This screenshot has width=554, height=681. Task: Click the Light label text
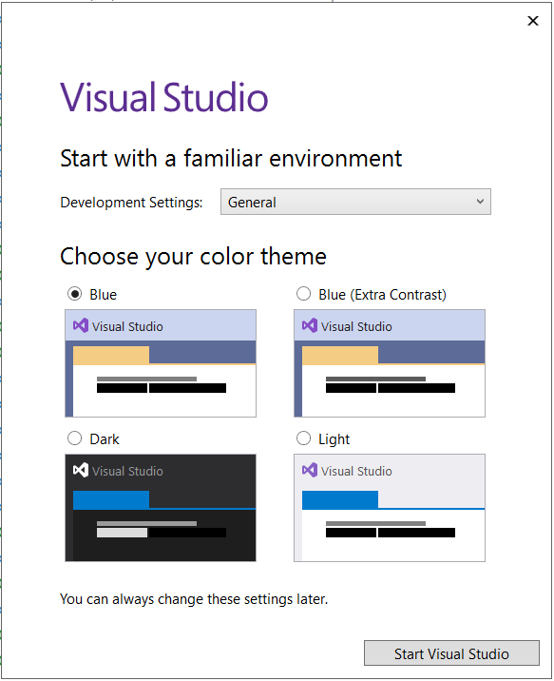[x=334, y=439]
